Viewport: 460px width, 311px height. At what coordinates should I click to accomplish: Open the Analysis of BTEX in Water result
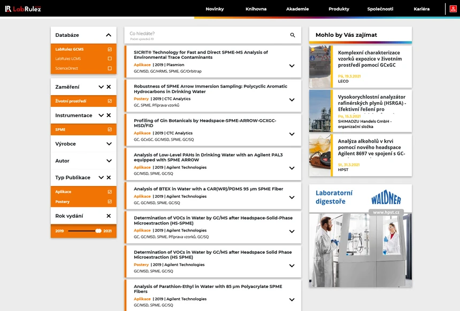208,189
